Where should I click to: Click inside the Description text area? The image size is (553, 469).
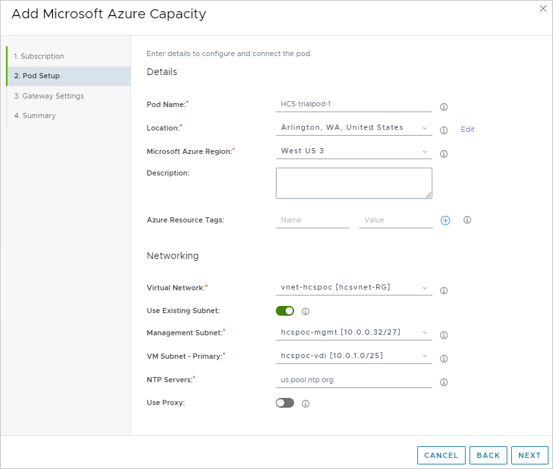click(353, 183)
